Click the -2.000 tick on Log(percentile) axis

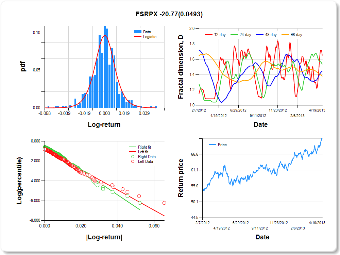tap(35, 161)
